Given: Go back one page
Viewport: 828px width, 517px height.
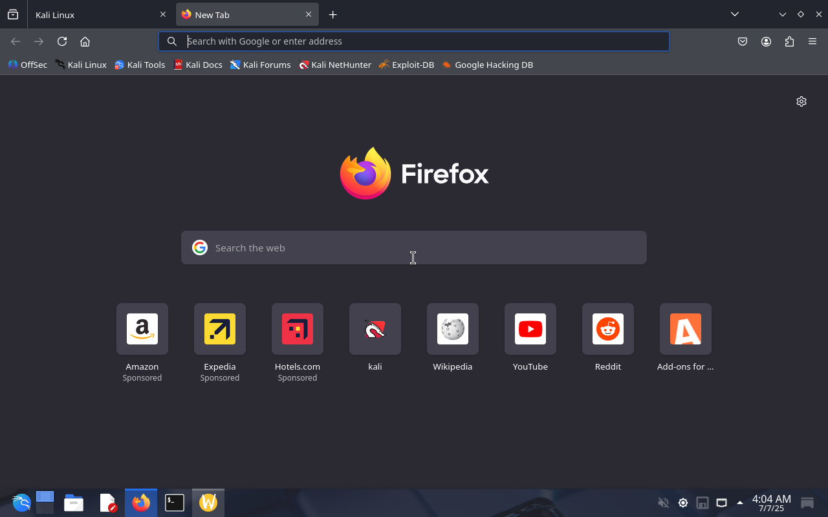Looking at the screenshot, I should 16,41.
